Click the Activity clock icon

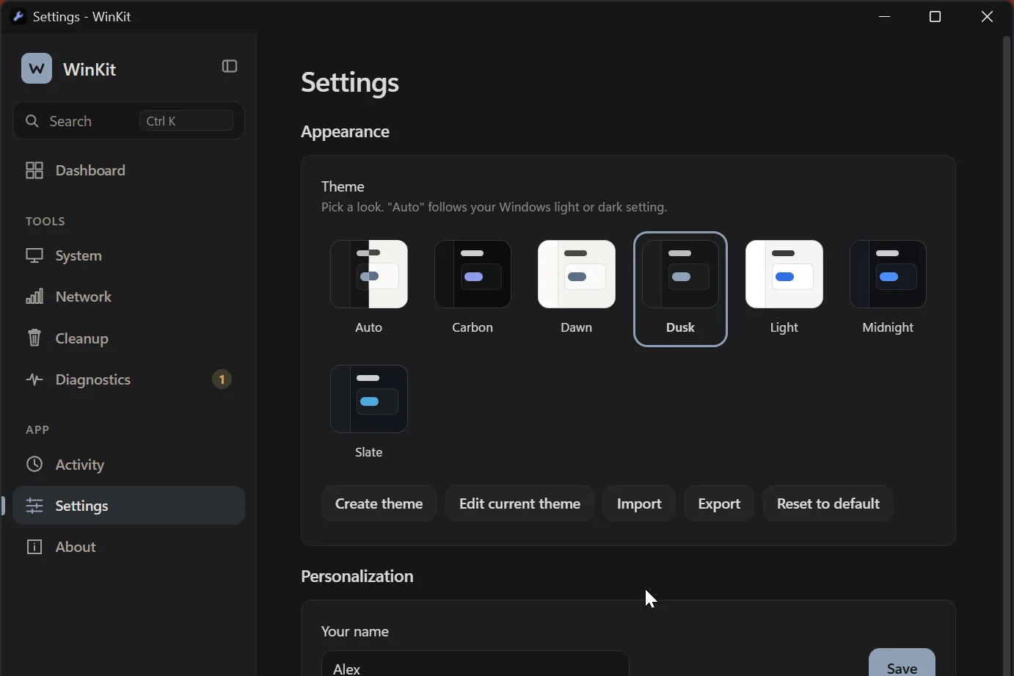(x=34, y=465)
